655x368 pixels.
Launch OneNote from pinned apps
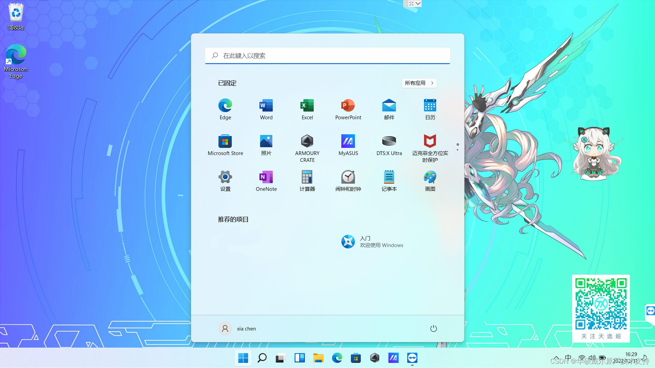(x=266, y=181)
